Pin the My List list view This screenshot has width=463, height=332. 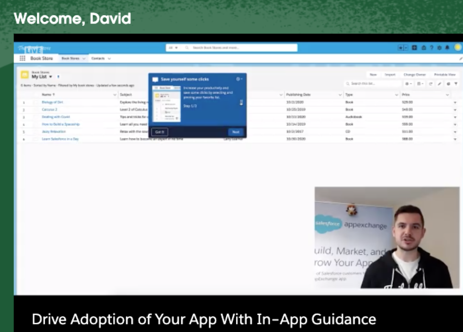[58, 77]
